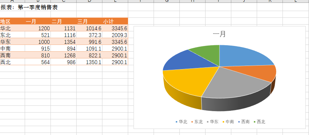Select the 2009.3 subtotal cell
309x135 pixels.
tap(115, 35)
